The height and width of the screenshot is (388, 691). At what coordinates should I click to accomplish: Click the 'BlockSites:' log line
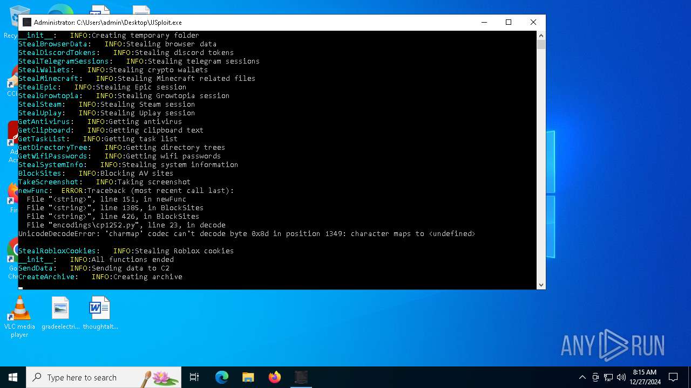[x=96, y=174]
